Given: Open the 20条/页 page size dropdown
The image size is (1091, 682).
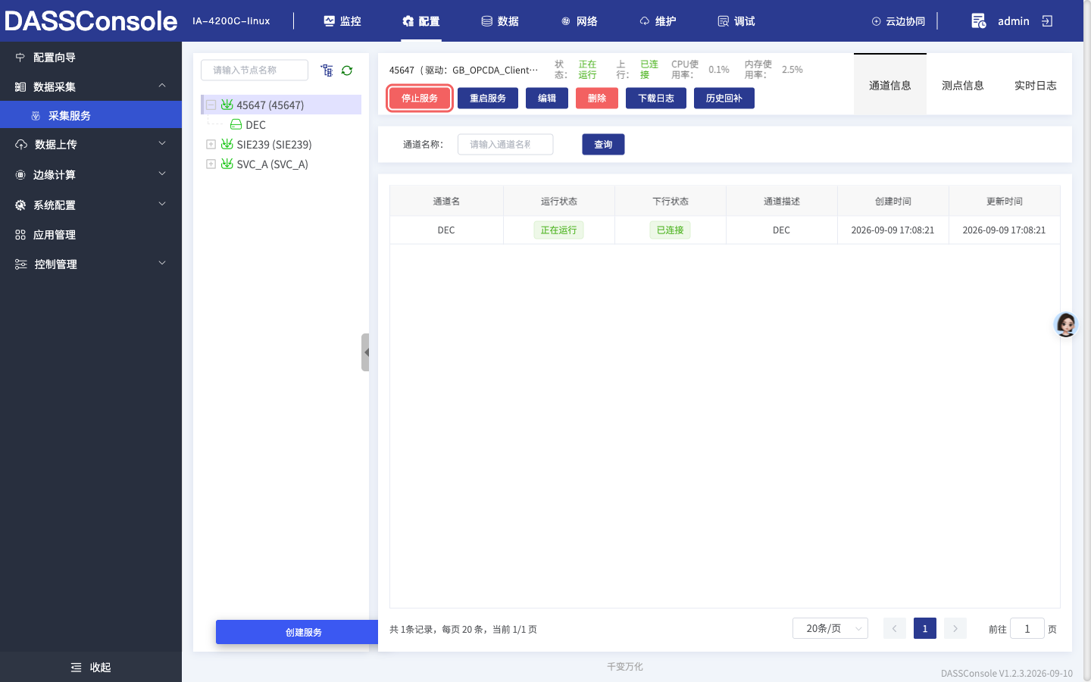Looking at the screenshot, I should click(x=830, y=628).
